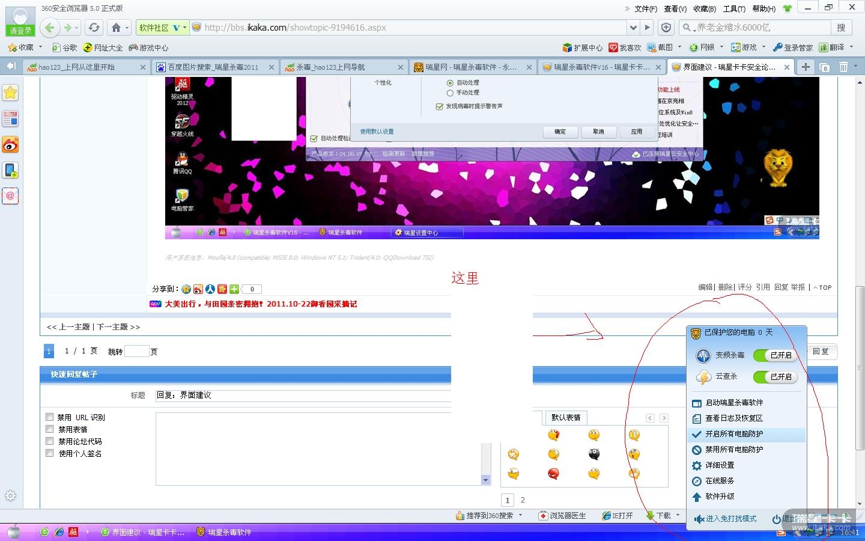865x541 pixels.
Task: Open the closed-tabs trash icon
Action: pyautogui.click(x=843, y=67)
